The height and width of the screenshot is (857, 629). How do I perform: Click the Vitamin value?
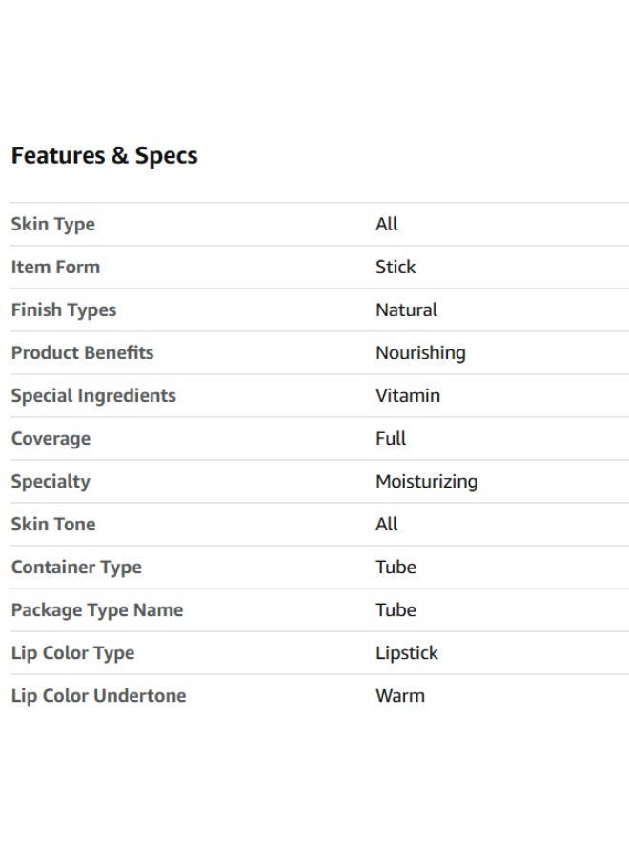tap(408, 396)
